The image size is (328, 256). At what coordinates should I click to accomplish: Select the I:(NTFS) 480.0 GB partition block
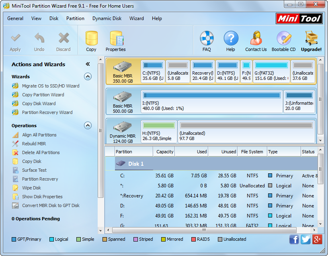tap(212, 102)
